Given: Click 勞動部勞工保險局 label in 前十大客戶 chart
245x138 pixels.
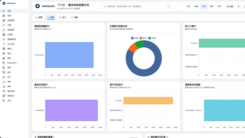Looking at the screenshot, I should [191, 67].
